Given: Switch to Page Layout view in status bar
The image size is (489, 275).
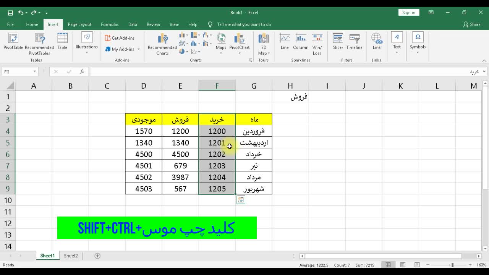Looking at the screenshot, I should click(403, 265).
